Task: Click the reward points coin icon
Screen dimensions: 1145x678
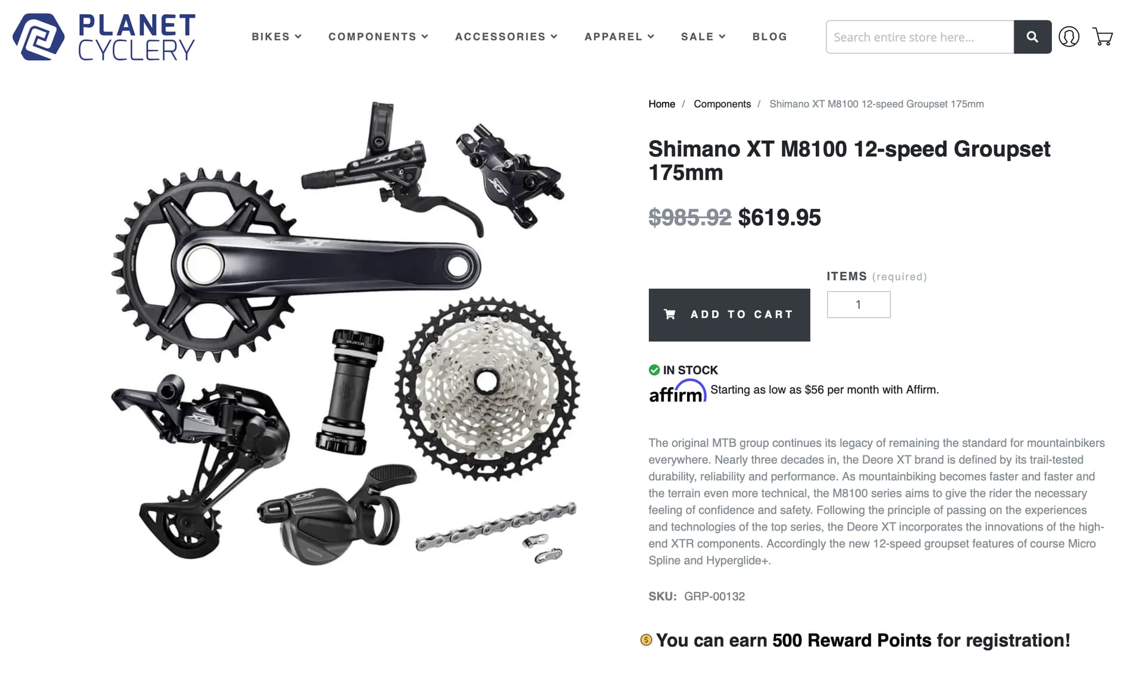Action: pyautogui.click(x=646, y=640)
